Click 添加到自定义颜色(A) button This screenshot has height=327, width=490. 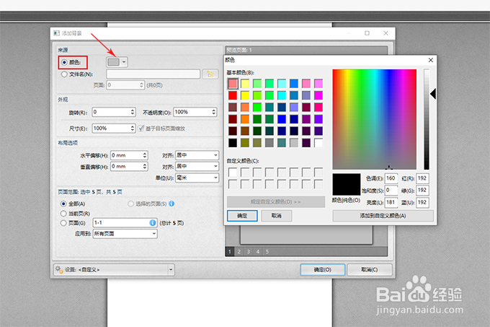coord(383,216)
